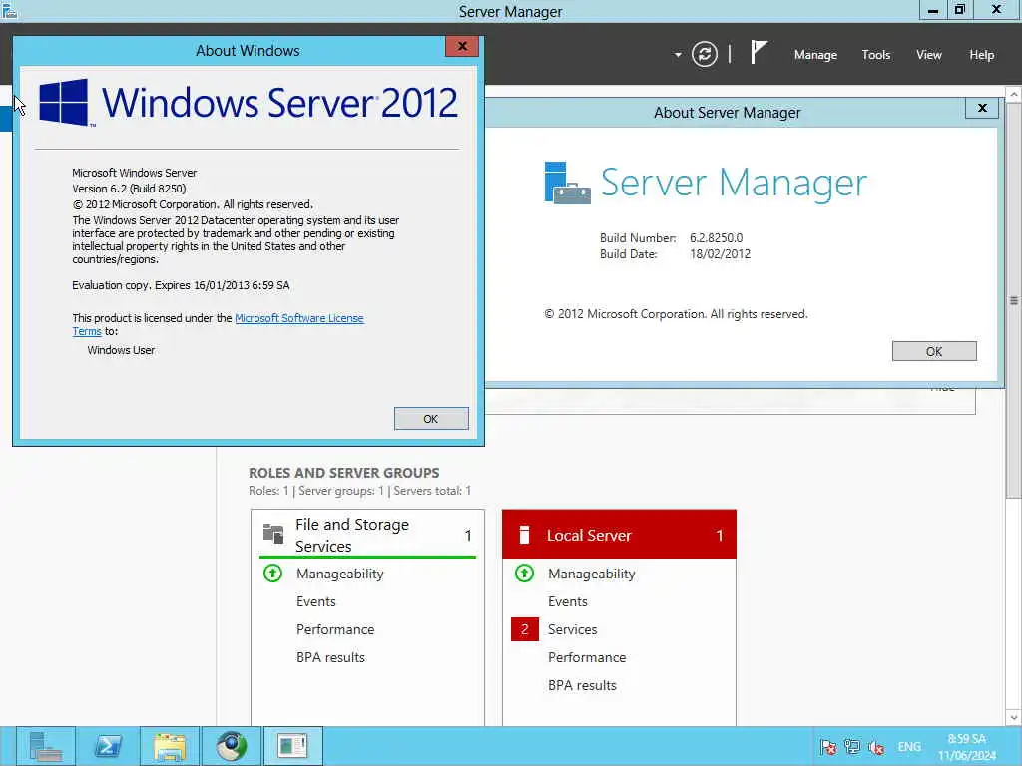
Task: Click the Server Manager title bar app icon
Action: click(x=9, y=10)
